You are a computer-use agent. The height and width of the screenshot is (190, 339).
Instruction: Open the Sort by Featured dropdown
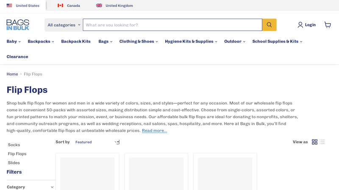pos(97,142)
